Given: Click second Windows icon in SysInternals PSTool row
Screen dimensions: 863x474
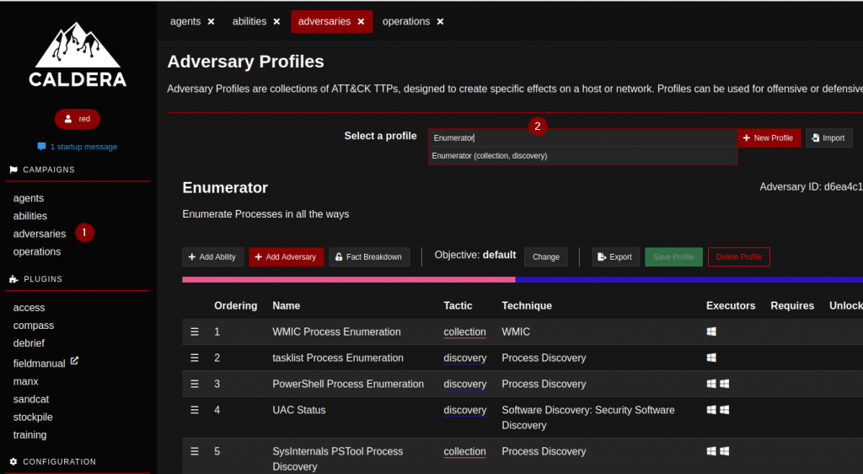Looking at the screenshot, I should pos(724,451).
